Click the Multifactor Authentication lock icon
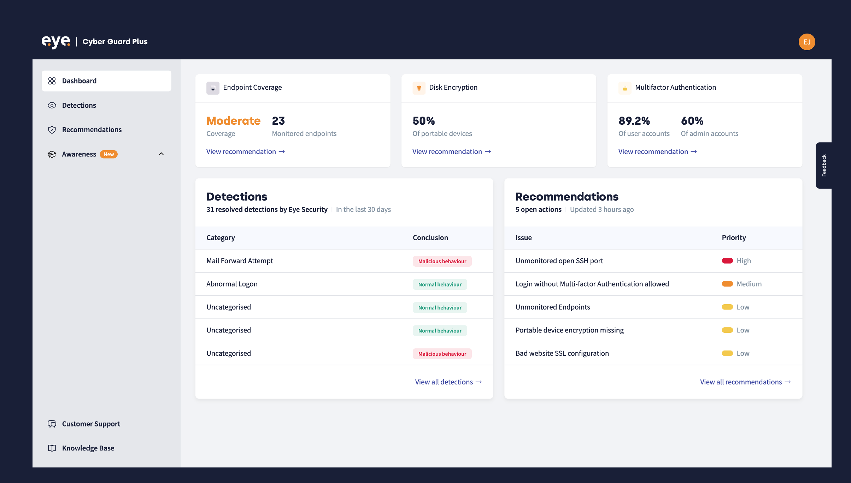Viewport: 851px width, 483px height. [624, 88]
